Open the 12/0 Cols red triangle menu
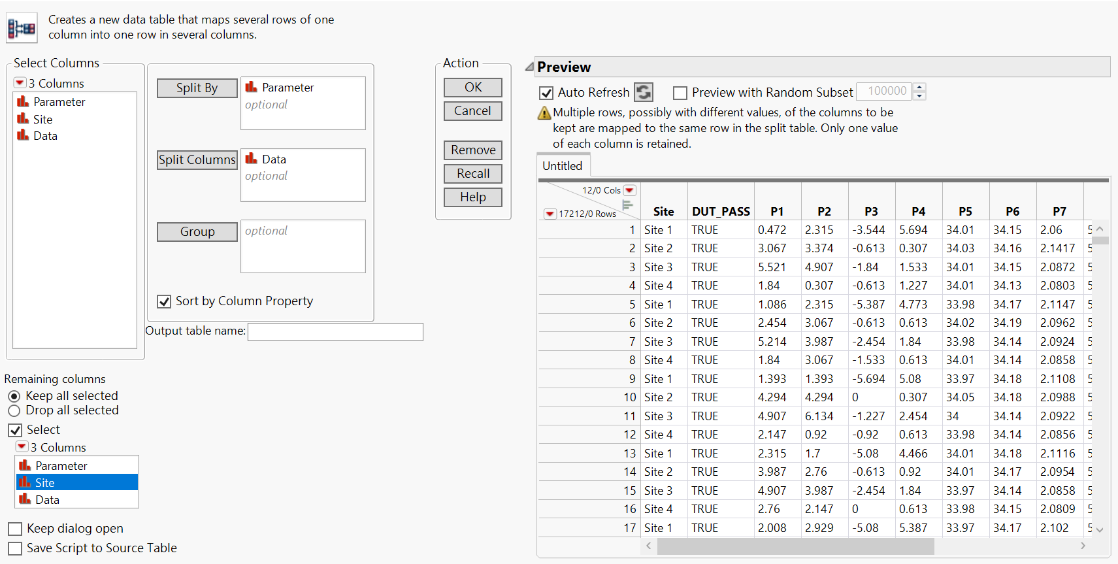Image resolution: width=1118 pixels, height=564 pixels. tap(630, 190)
